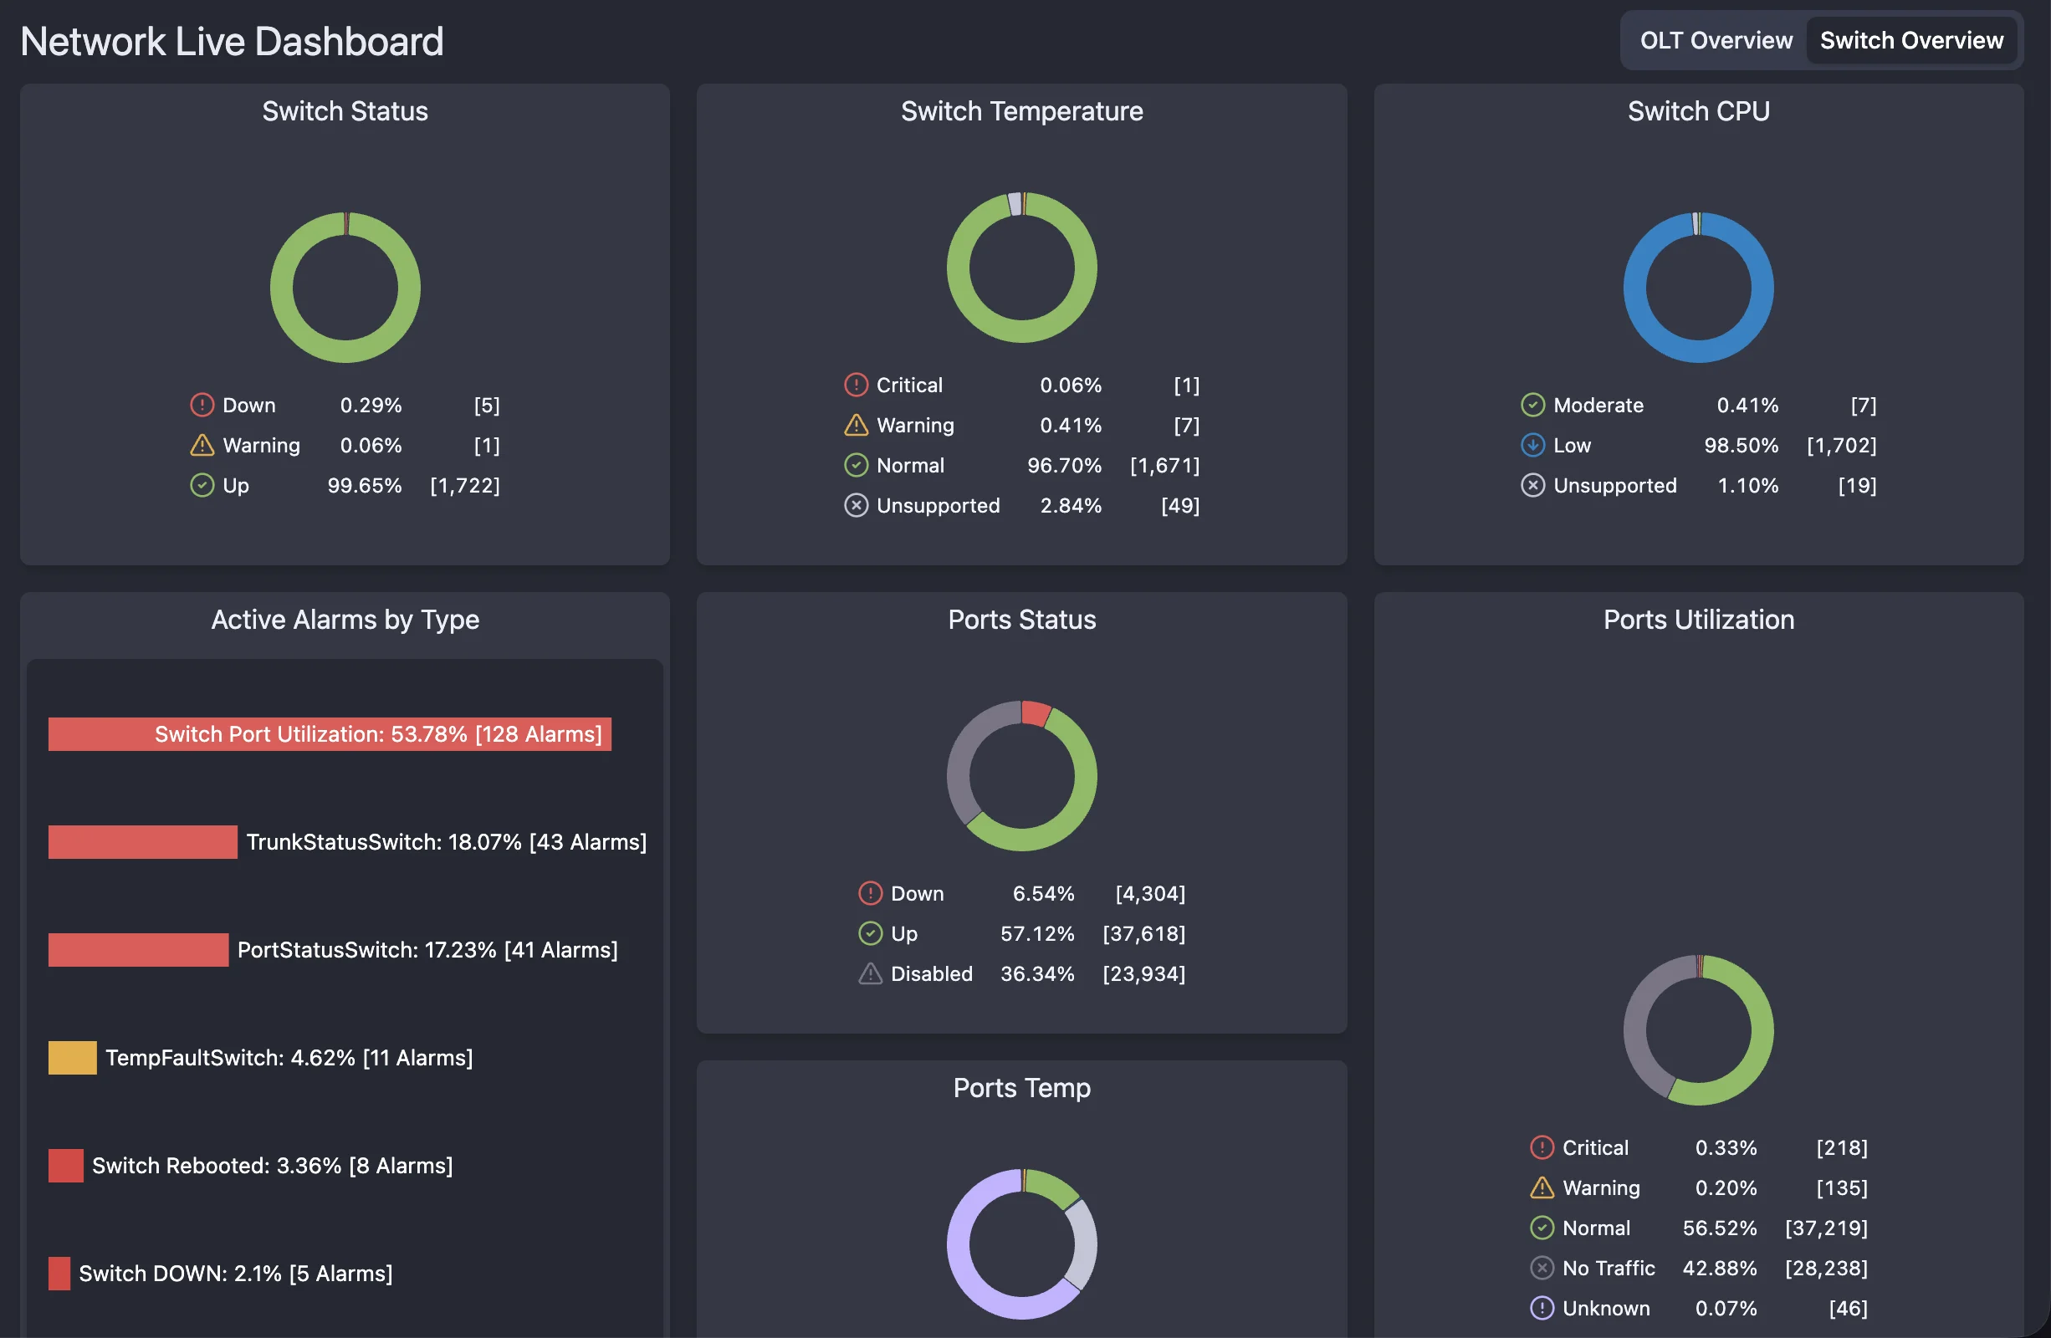
Task: Click the Normal check icon in Switch Temperature
Action: 856,465
